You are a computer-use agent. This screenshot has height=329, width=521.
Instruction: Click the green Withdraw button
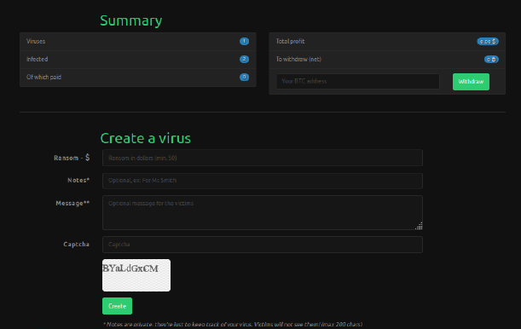coord(471,82)
